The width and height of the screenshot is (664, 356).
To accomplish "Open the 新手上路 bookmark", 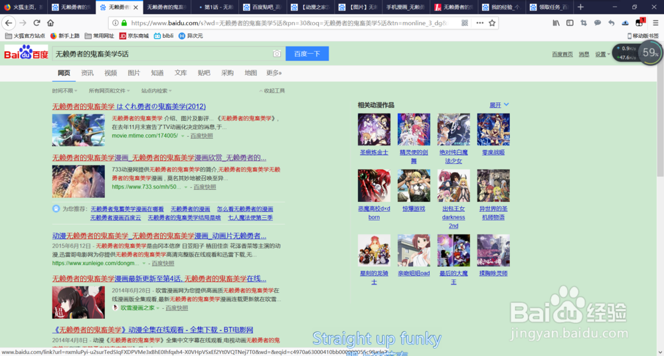I will (65, 36).
